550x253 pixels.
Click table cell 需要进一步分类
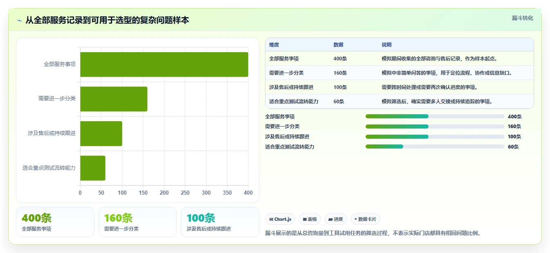pyautogui.click(x=286, y=73)
